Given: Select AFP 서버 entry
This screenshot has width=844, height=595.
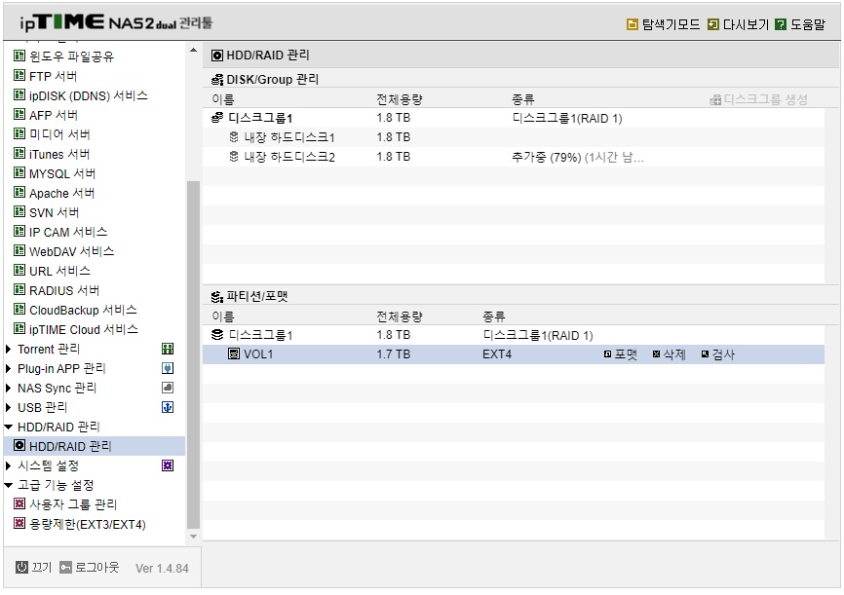Looking at the screenshot, I should click(x=54, y=115).
